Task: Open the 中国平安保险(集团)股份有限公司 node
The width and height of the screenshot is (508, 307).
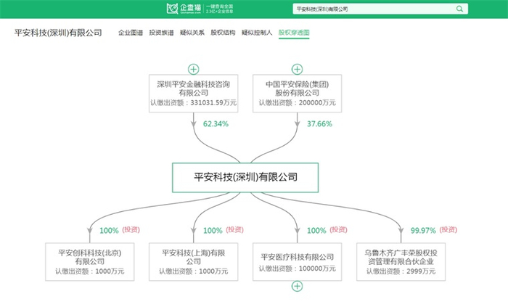Action: click(297, 94)
